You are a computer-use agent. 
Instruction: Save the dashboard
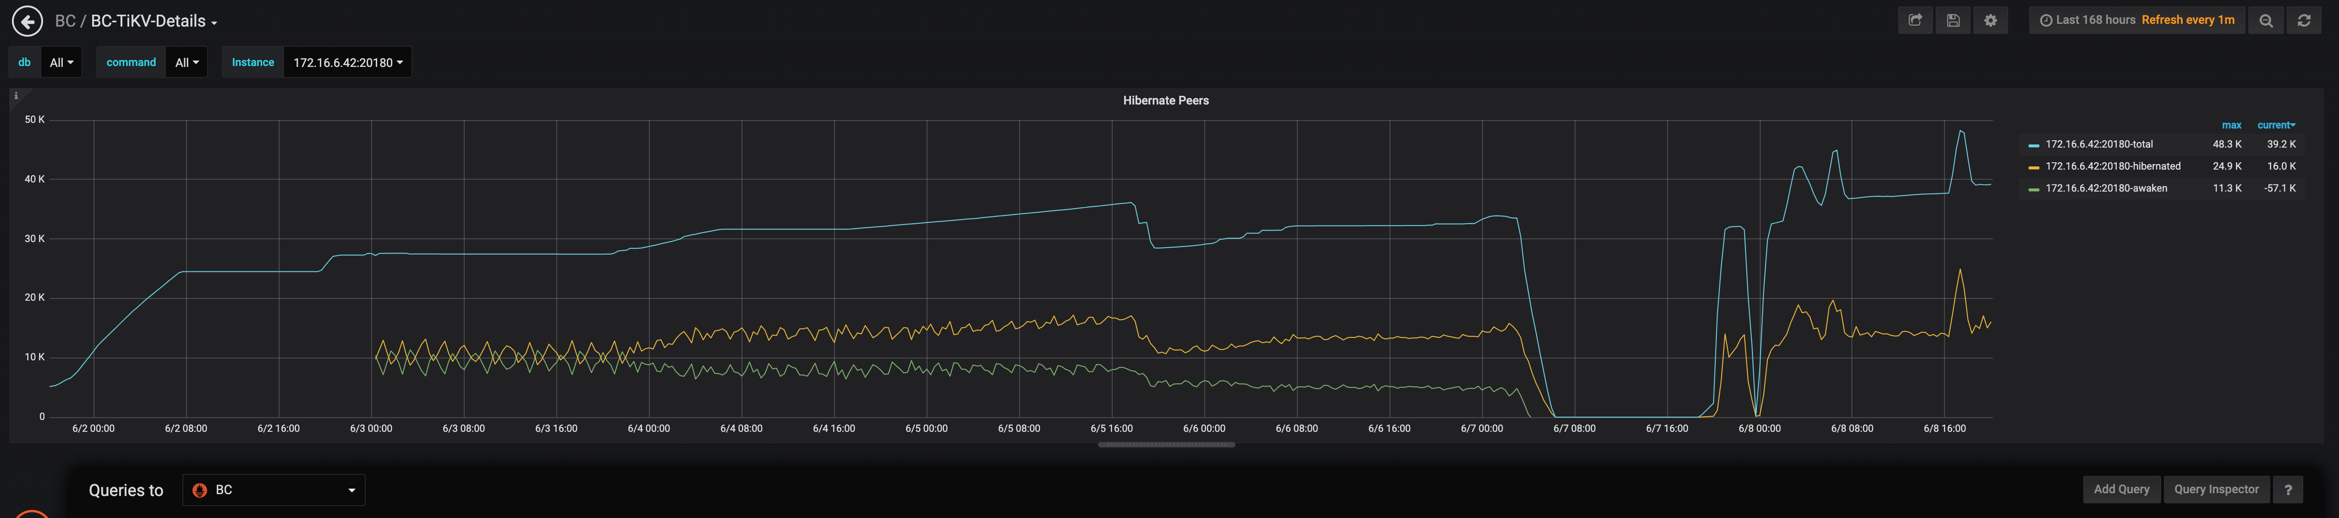(1953, 19)
